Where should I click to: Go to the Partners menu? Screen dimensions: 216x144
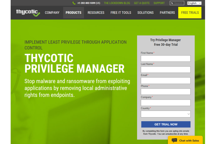167,13
